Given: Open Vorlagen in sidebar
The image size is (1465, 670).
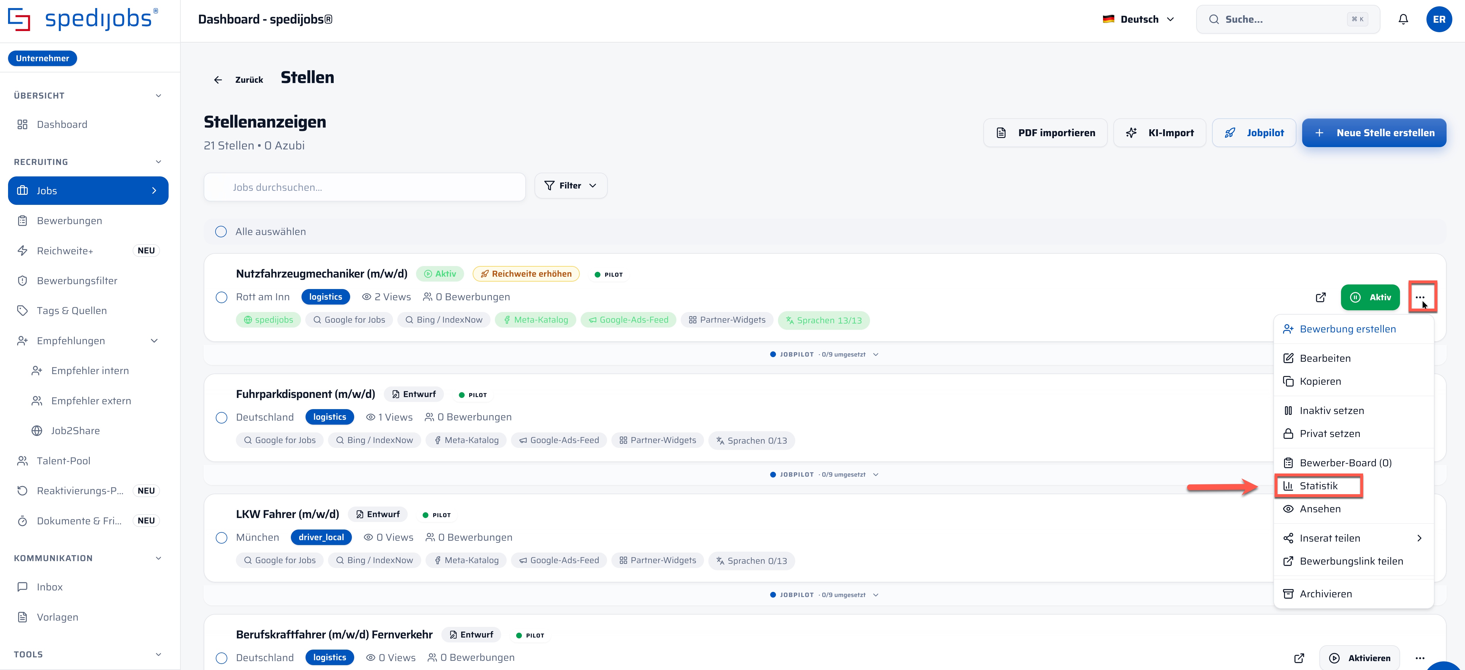Looking at the screenshot, I should pos(88,617).
